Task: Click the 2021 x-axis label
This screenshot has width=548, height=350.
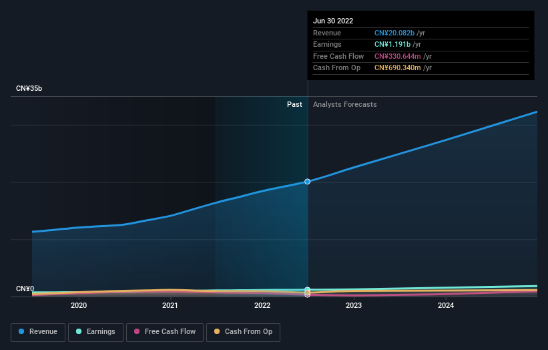Action: point(170,305)
